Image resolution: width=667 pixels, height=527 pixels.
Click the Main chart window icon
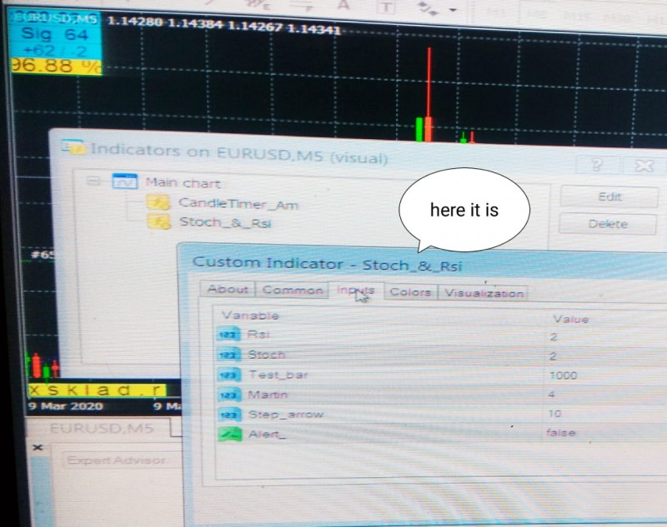click(124, 181)
